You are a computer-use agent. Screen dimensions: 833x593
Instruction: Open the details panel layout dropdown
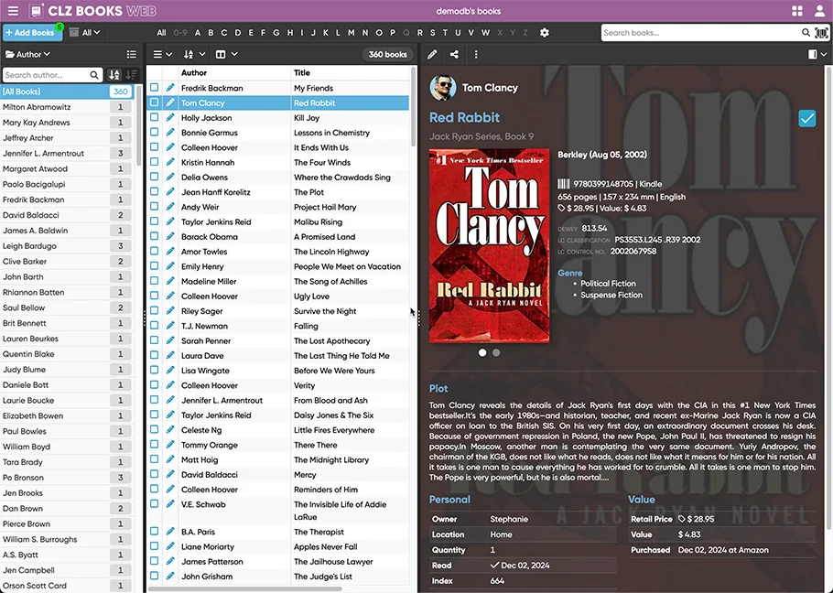[817, 54]
